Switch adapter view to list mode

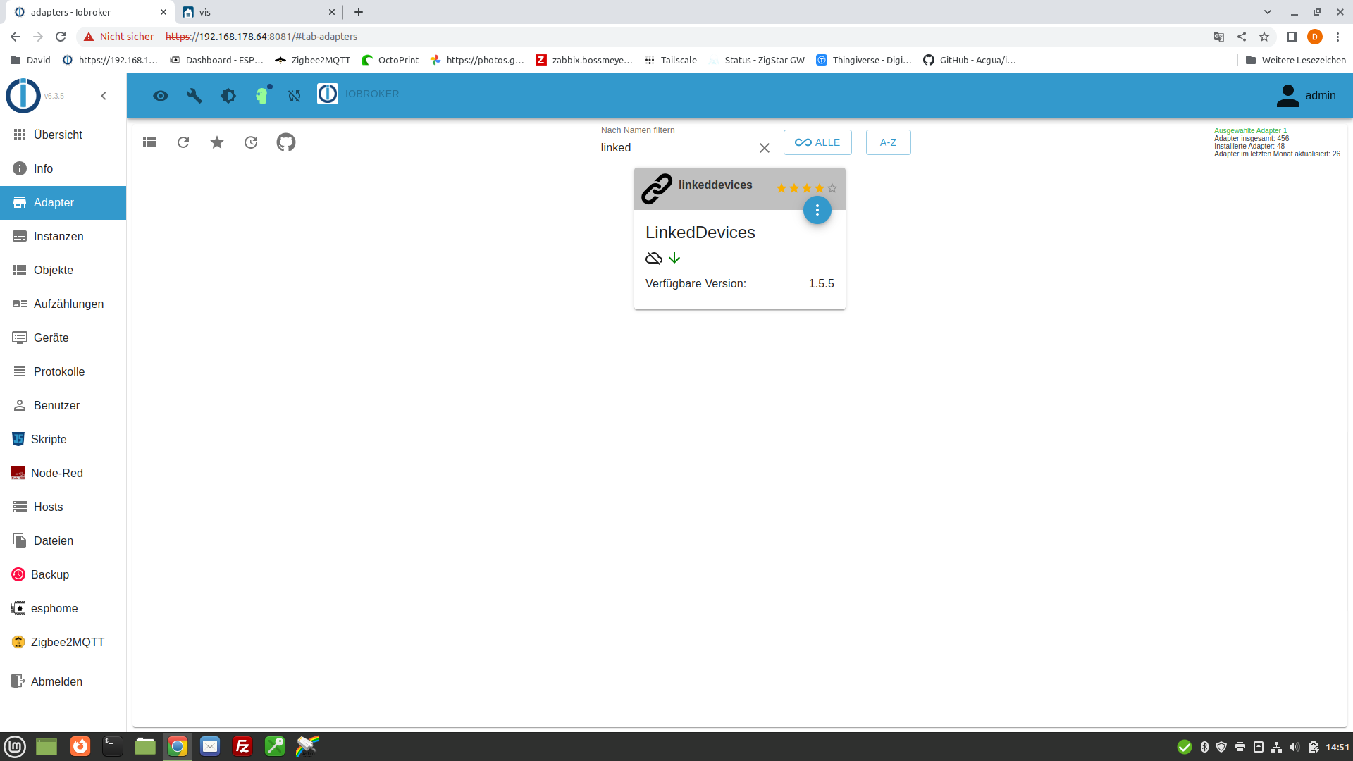click(x=149, y=142)
